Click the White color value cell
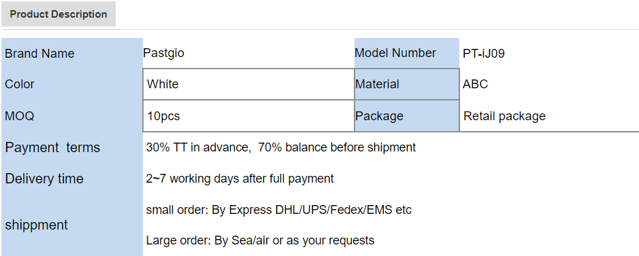 [248, 84]
